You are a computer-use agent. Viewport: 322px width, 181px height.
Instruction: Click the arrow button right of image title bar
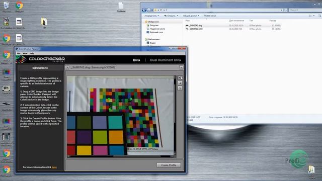coord(181,67)
